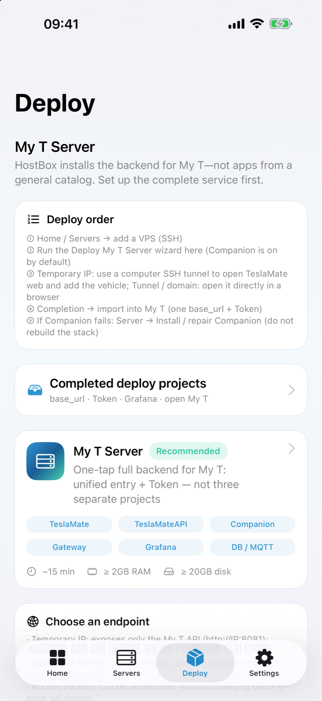Tap the Deploy order heading

pos(80,220)
